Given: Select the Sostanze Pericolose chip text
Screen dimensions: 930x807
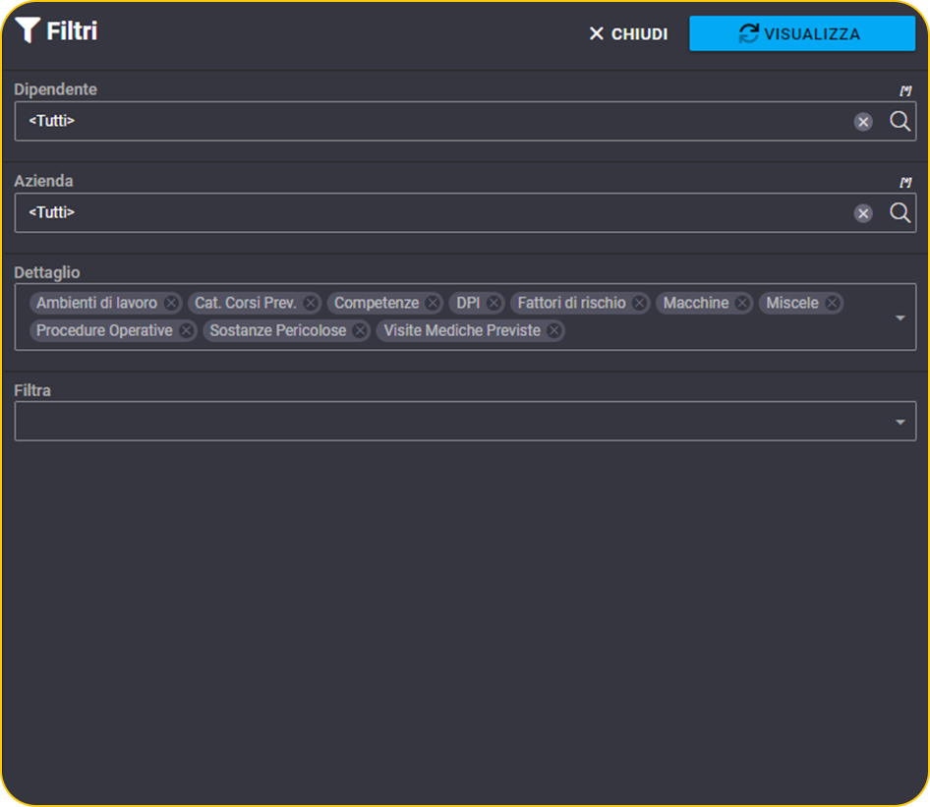Looking at the screenshot, I should pyautogui.click(x=277, y=330).
